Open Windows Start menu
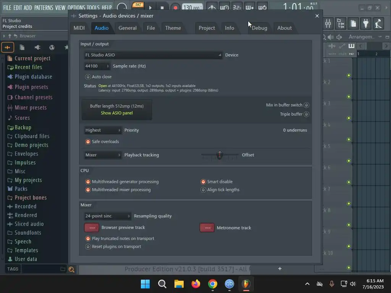391x293 pixels. 145,284
